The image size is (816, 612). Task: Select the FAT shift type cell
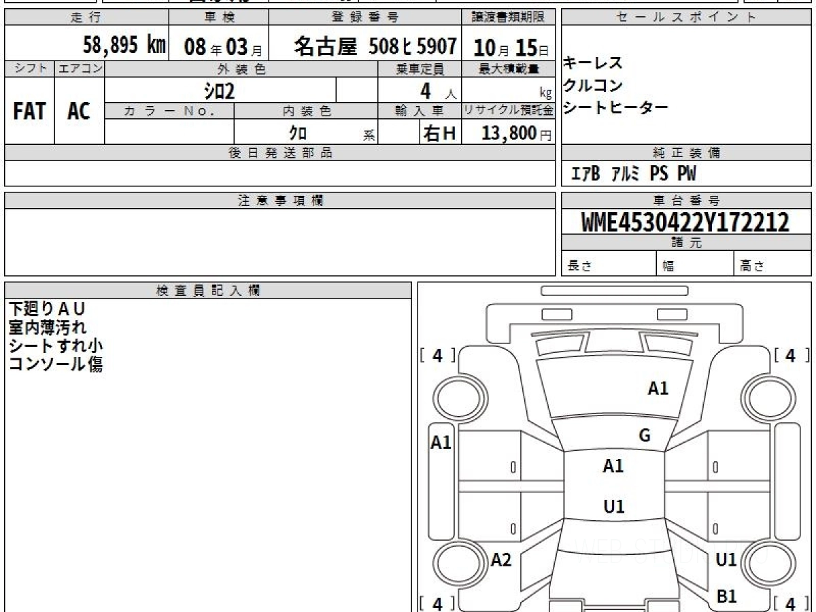(x=29, y=112)
